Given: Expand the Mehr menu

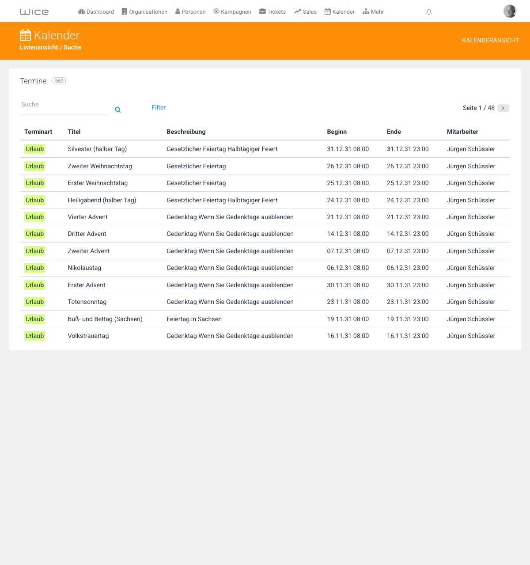Looking at the screenshot, I should (373, 12).
